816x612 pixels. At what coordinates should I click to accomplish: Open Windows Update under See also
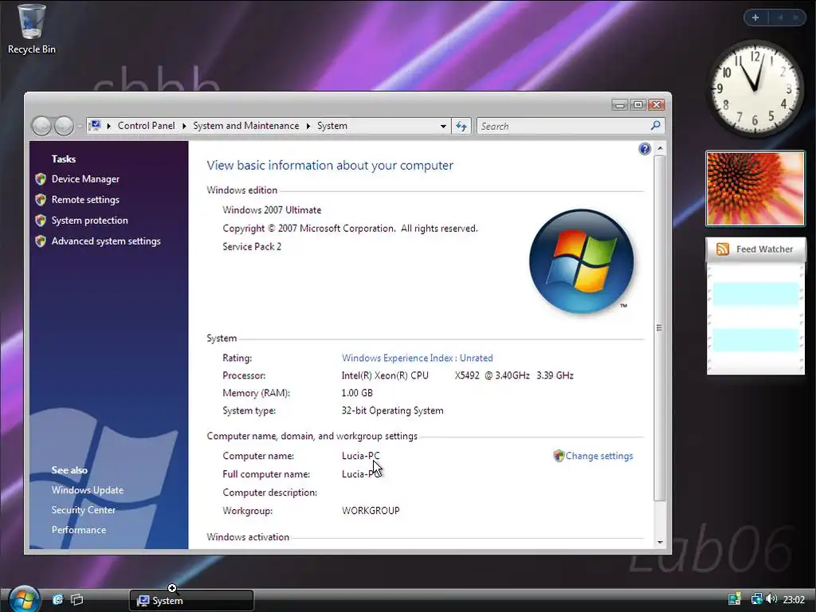click(x=88, y=490)
